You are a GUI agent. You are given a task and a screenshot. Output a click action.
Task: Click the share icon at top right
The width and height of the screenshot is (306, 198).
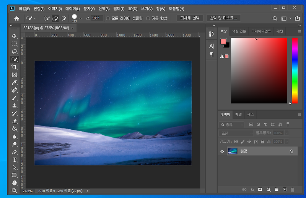297,18
